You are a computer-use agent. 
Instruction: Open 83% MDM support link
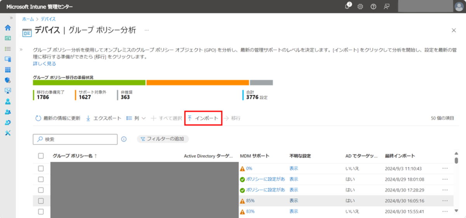click(250, 211)
